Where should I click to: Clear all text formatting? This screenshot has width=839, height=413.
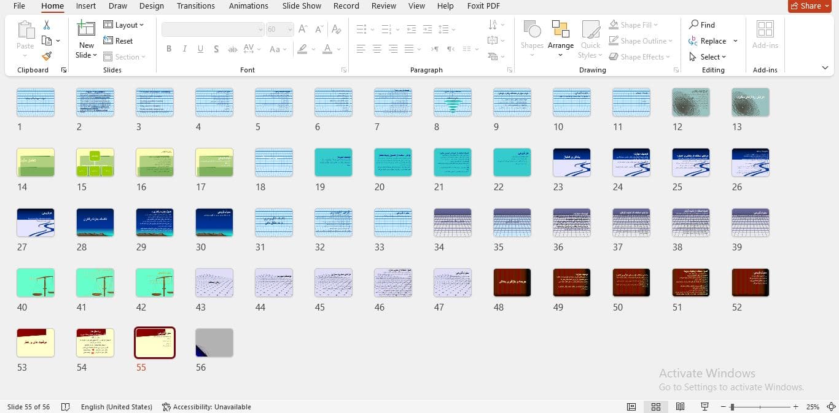(336, 29)
